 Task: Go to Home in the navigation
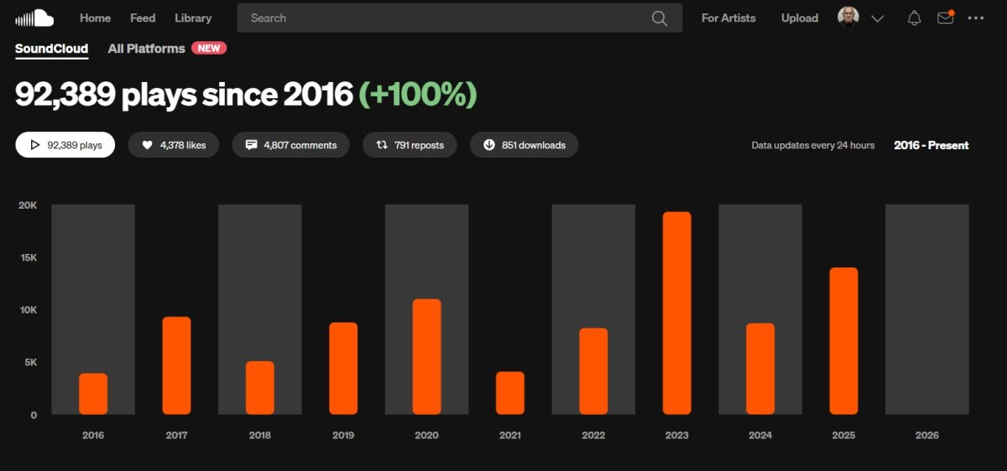pos(95,18)
